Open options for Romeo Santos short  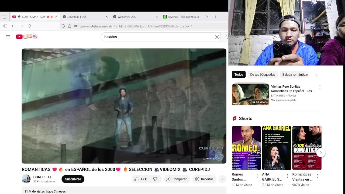(x=257, y=176)
